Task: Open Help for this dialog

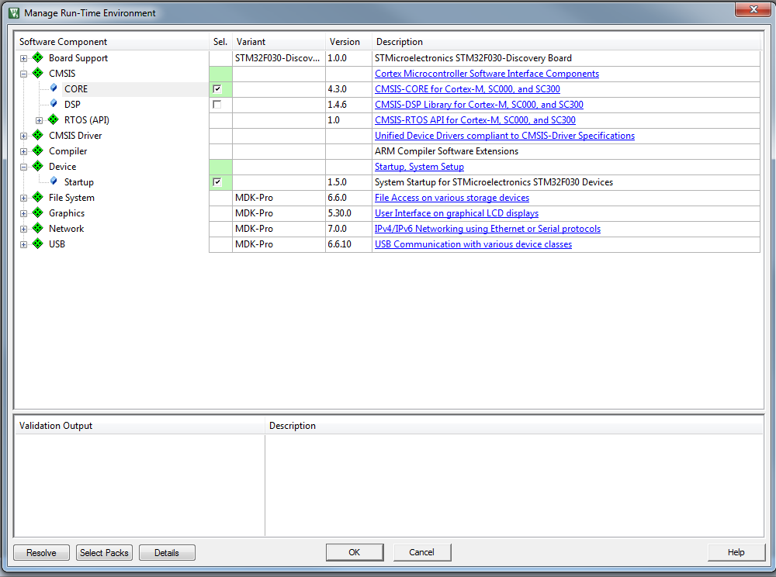Action: pos(736,552)
